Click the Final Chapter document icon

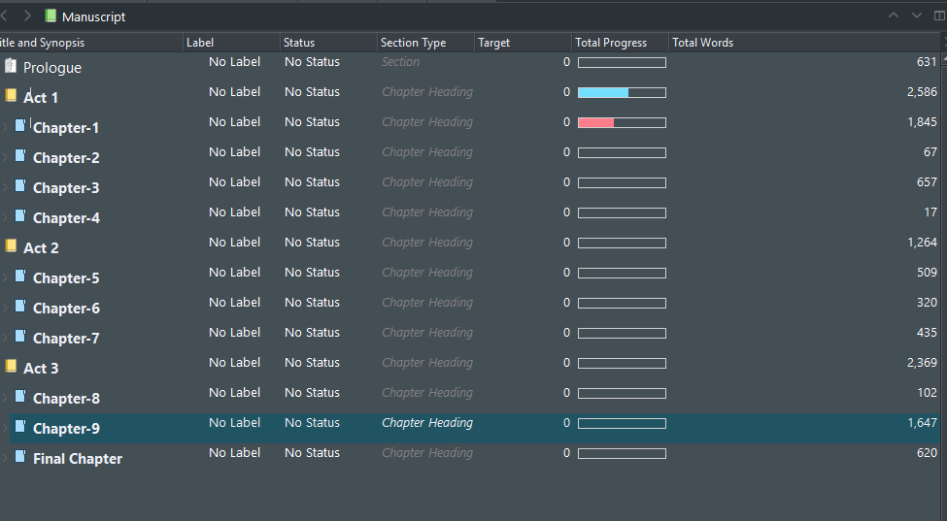[20, 456]
